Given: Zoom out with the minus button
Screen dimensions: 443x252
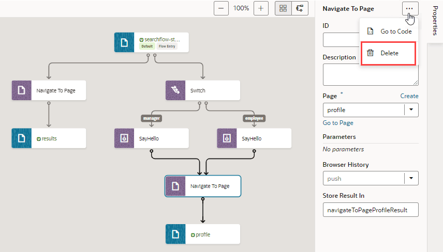Looking at the screenshot, I should click(221, 8).
